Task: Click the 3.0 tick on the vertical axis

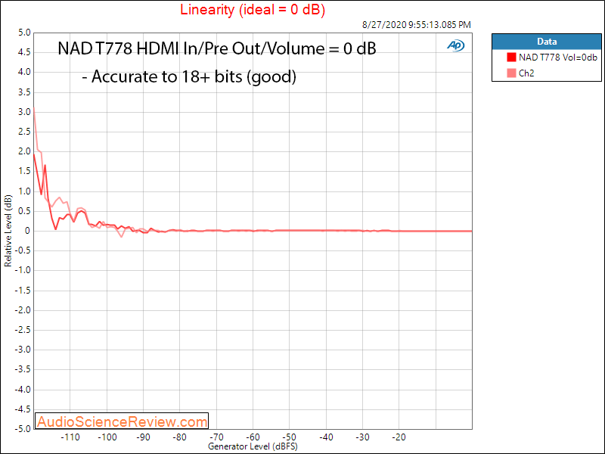Action: tap(24, 112)
